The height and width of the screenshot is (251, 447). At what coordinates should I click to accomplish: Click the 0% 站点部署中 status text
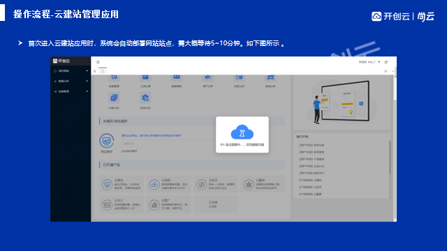pos(242,145)
